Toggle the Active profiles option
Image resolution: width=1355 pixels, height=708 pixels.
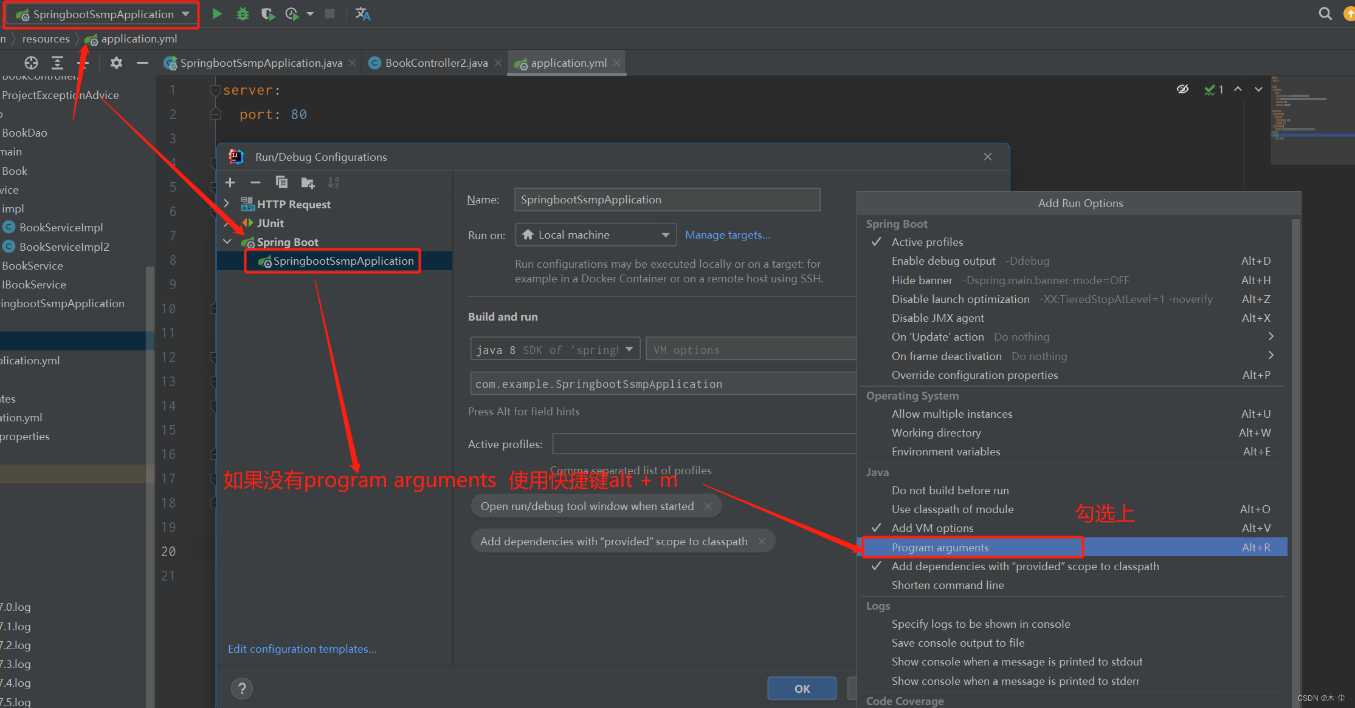coord(927,242)
